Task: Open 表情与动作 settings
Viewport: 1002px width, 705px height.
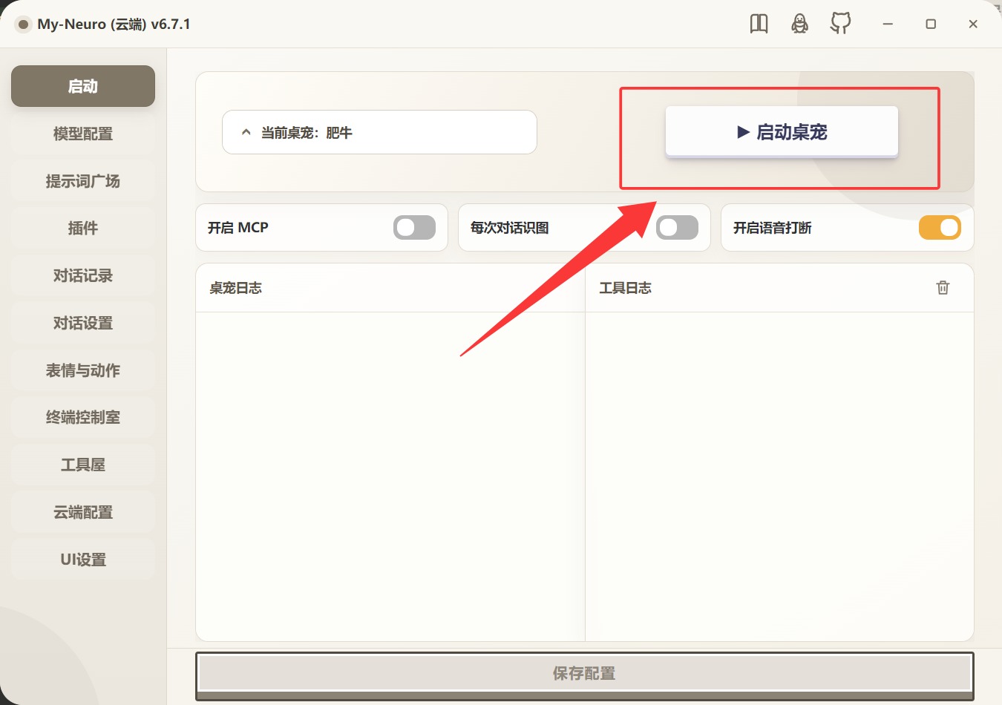Action: (x=83, y=370)
